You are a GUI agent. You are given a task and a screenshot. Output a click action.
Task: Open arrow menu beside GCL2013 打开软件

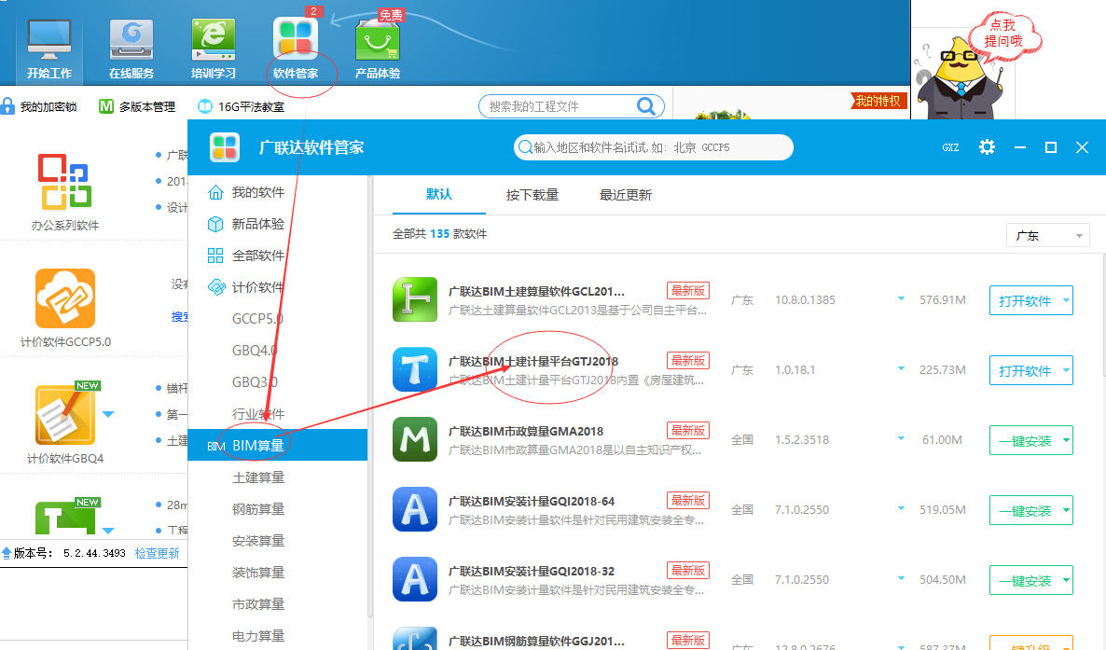pyautogui.click(x=1067, y=300)
